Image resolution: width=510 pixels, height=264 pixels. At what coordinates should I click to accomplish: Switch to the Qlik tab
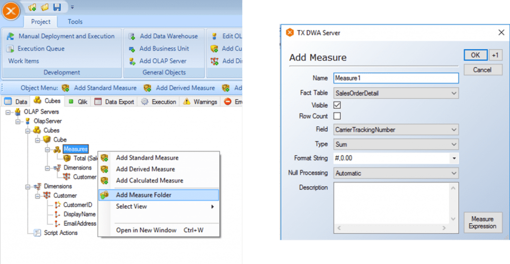(78, 101)
